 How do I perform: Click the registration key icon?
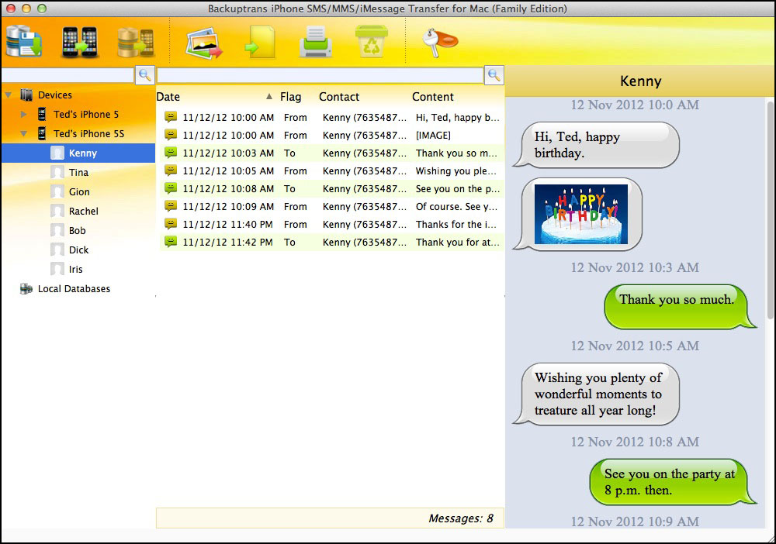439,43
